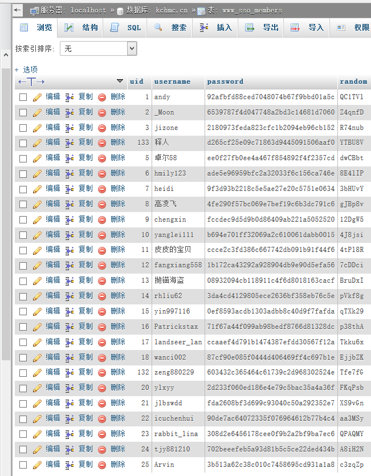The image size is (371, 476).
Task: Click the password cell for yanglei111
Action: point(271,235)
